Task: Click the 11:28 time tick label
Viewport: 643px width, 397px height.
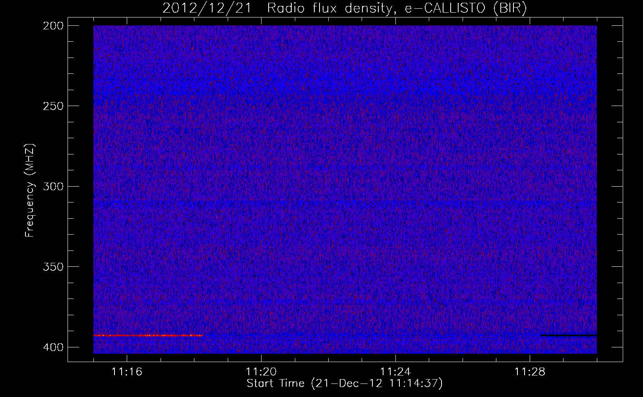Action: [530, 372]
